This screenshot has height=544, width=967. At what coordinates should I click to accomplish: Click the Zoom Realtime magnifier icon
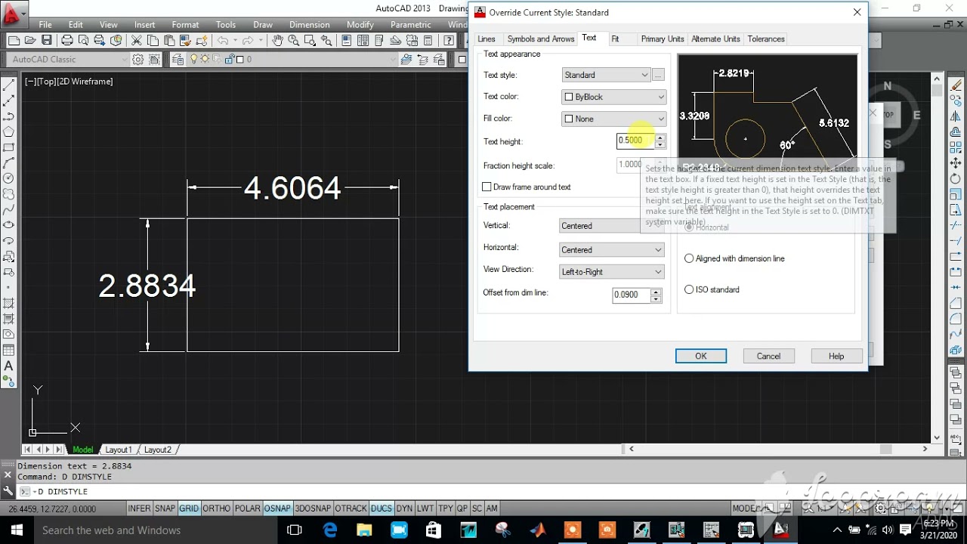point(294,40)
